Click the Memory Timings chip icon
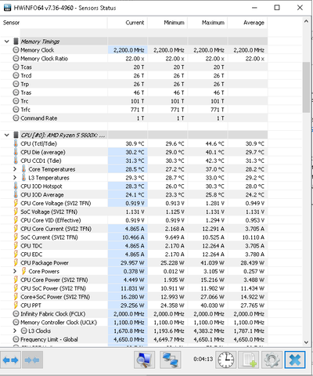Image resolution: width=313 pixels, height=376 pixels. pos(16,42)
